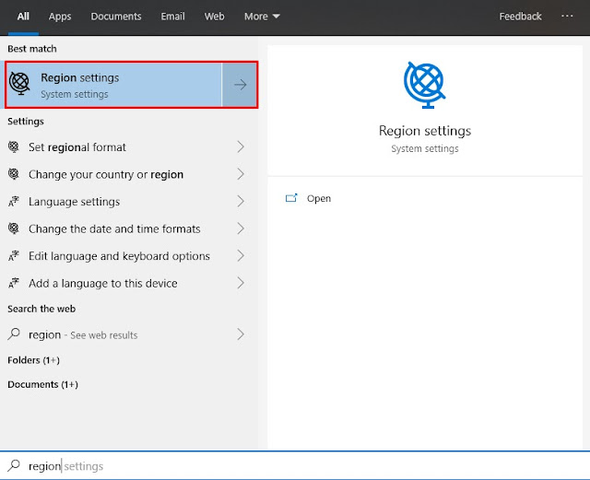Expand chevron for Language settings
Screen dimensions: 590x480
click(241, 201)
